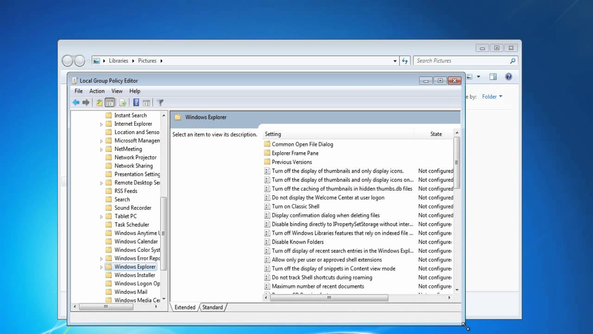Select the Explorer Frame Pane folder row
Image resolution: width=593 pixels, height=334 pixels.
pos(295,153)
